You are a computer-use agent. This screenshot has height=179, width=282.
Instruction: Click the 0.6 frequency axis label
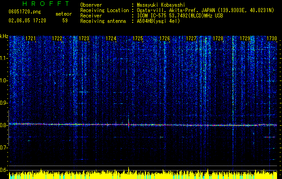click(4, 170)
